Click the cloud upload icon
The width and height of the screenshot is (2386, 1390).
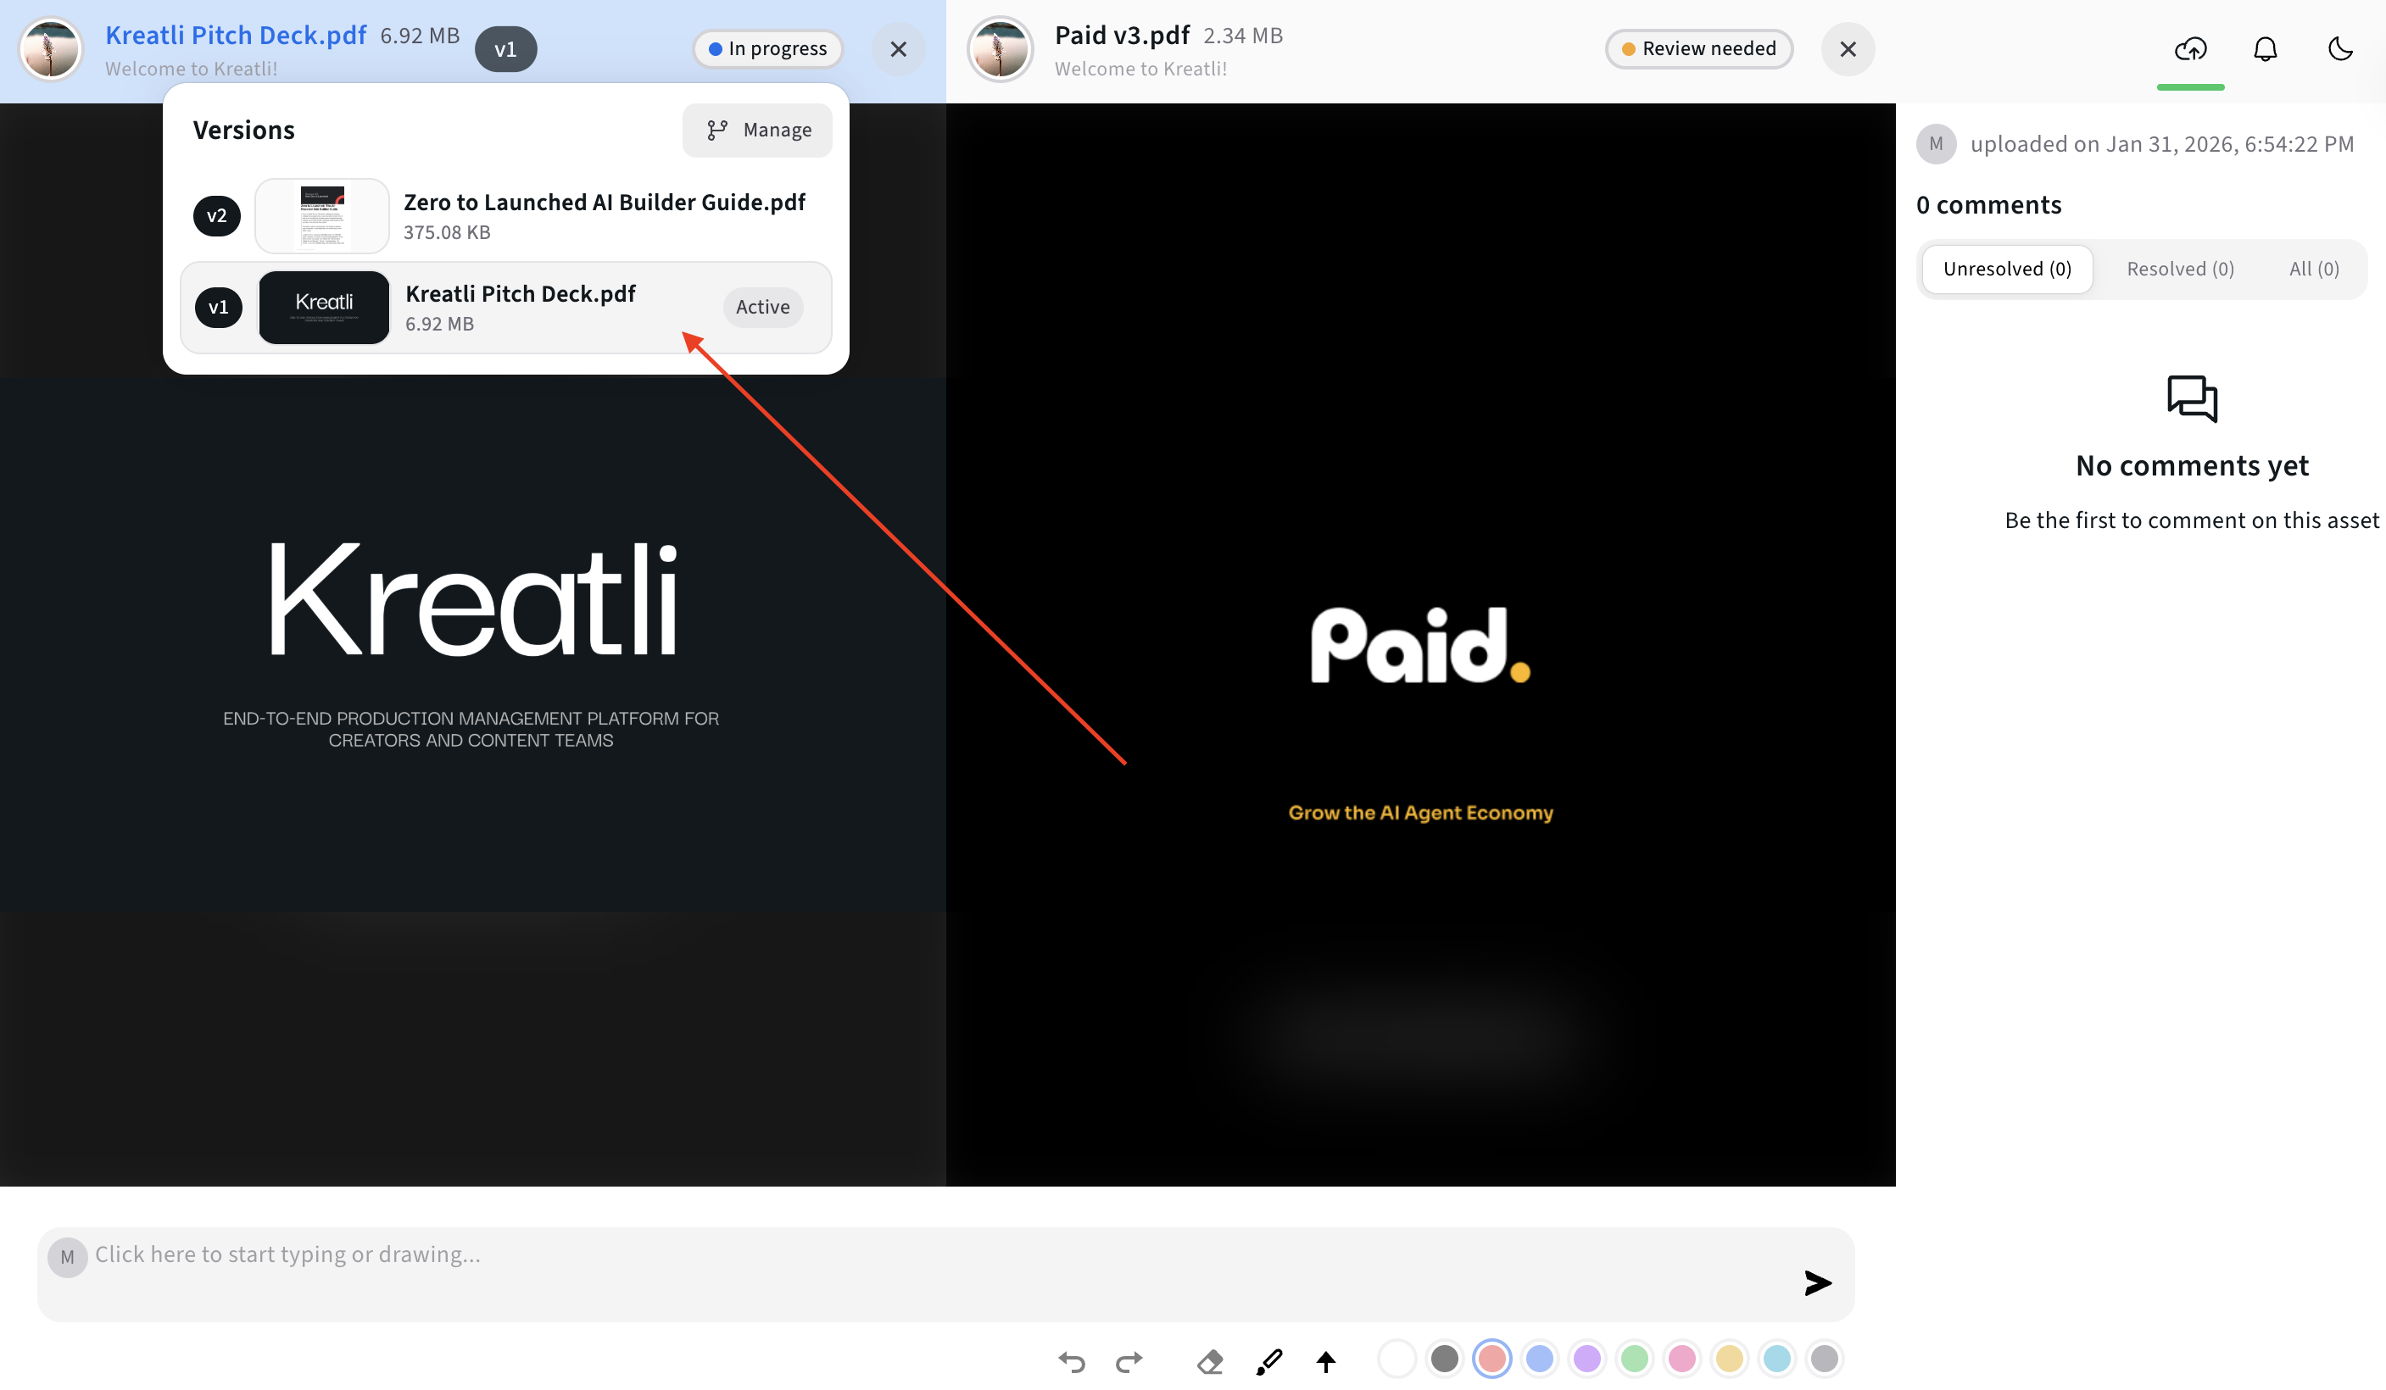pyautogui.click(x=2190, y=49)
